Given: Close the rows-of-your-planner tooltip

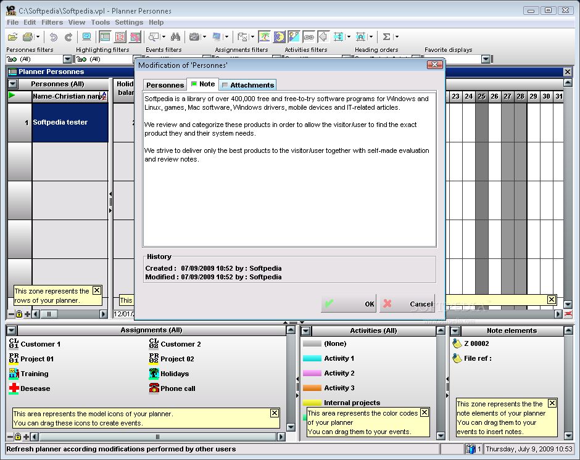Looking at the screenshot, I should [96, 290].
